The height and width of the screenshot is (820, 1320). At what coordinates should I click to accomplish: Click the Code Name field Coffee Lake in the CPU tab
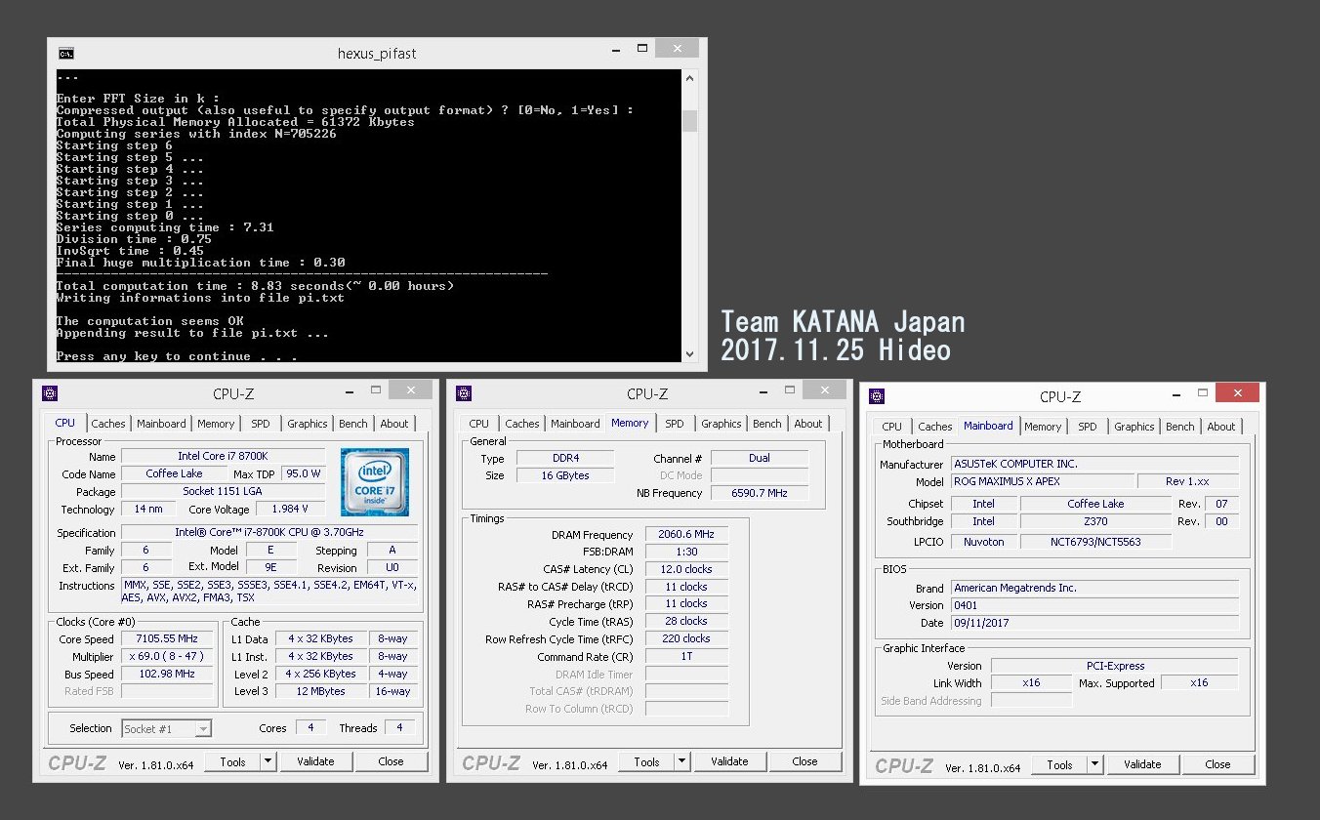click(x=175, y=473)
